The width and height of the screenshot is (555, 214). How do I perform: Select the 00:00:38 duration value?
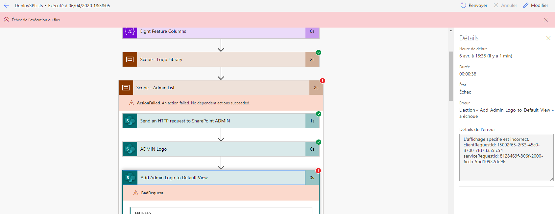tap(468, 74)
